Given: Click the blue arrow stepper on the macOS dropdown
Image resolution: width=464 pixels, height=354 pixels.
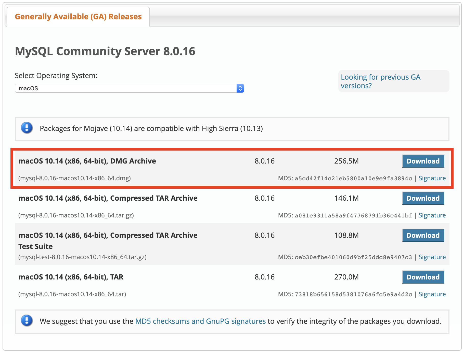Looking at the screenshot, I should 240,88.
